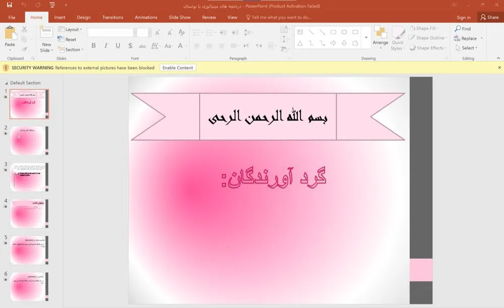
Task: Expand the Select dropdown in Editing
Action: pos(468,48)
